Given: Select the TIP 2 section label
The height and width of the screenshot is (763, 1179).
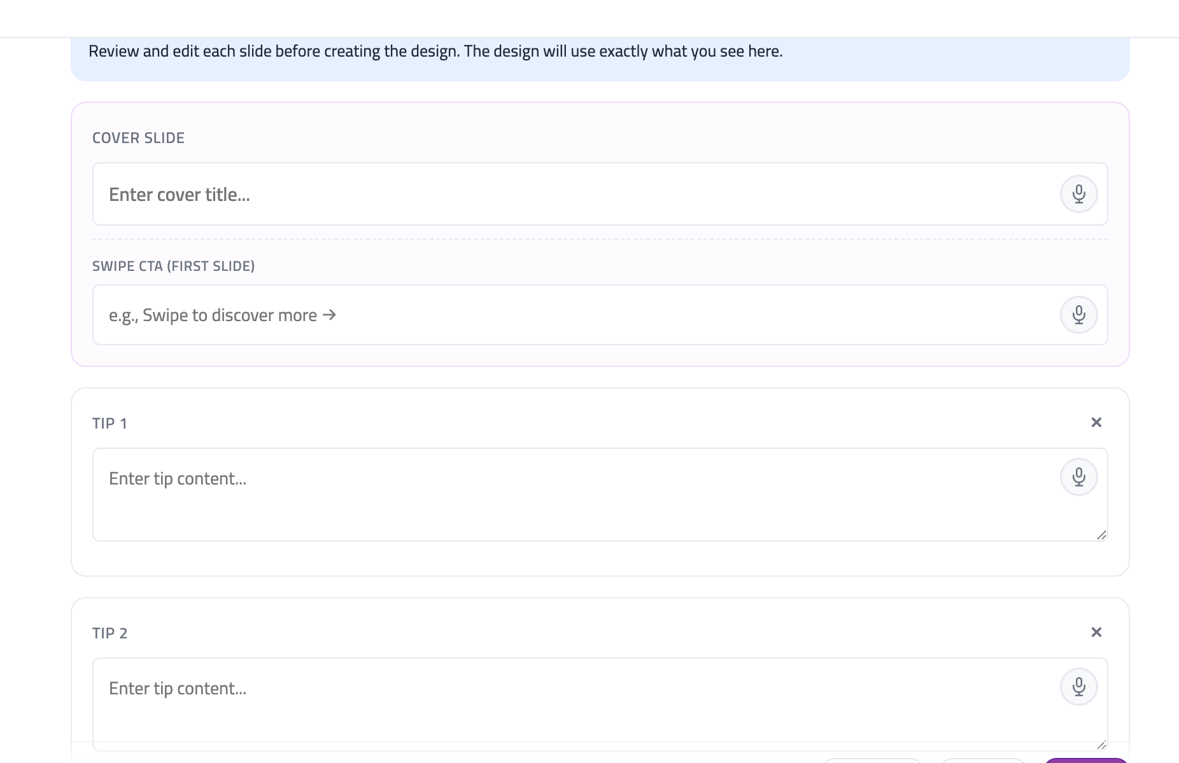Looking at the screenshot, I should 109,632.
